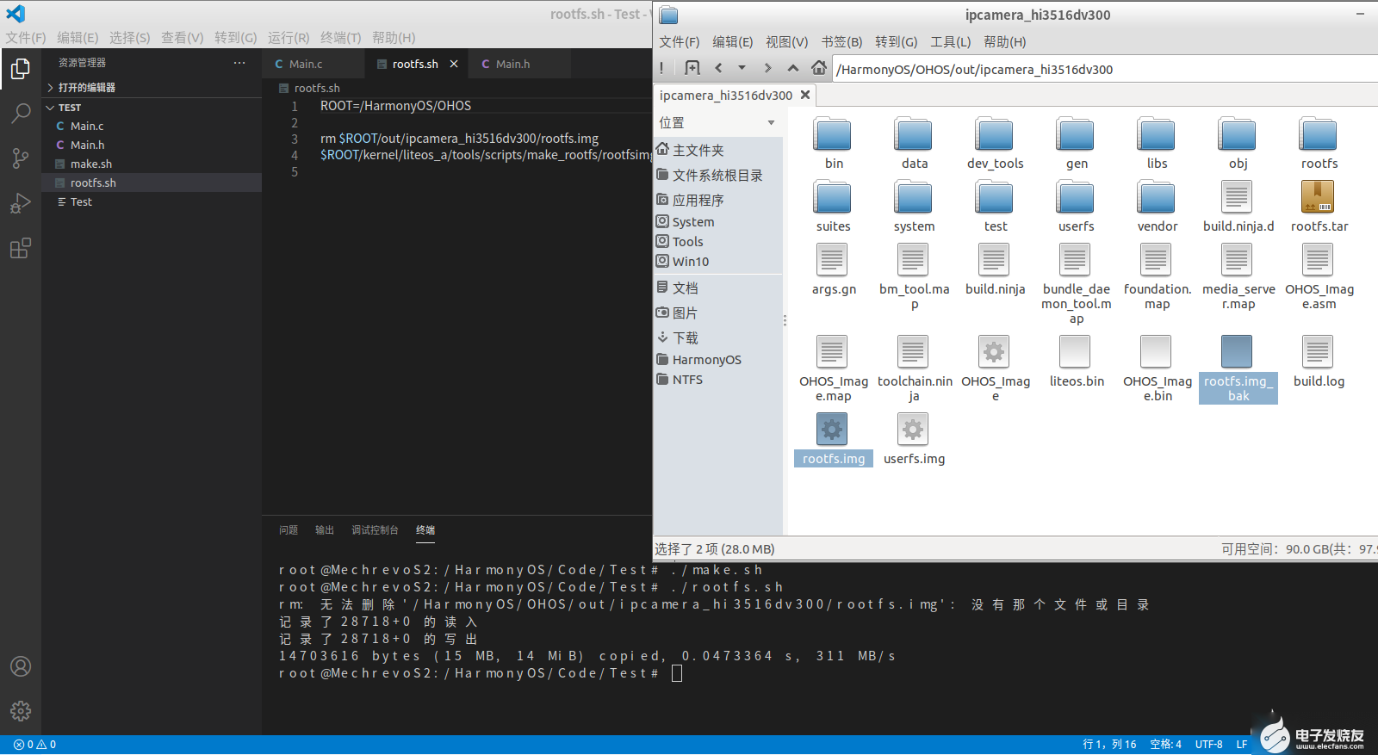
Task: Open the Search view in VS Code
Action: pyautogui.click(x=21, y=113)
